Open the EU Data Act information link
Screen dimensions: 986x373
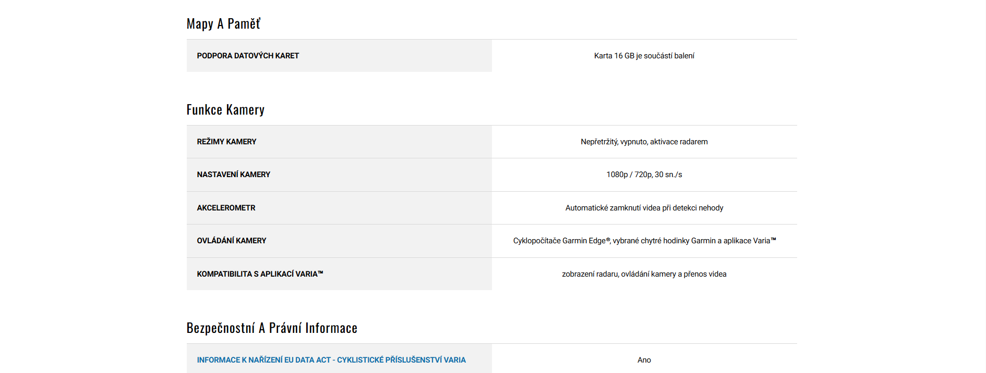click(x=331, y=360)
